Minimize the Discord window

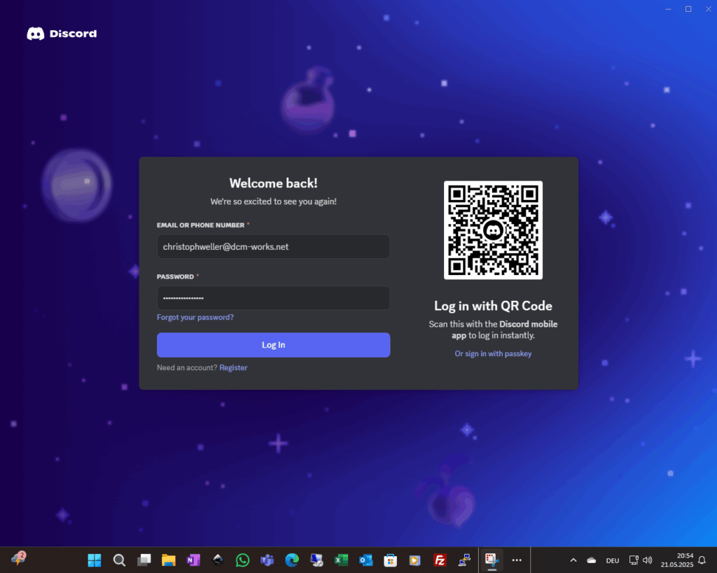[x=668, y=9]
